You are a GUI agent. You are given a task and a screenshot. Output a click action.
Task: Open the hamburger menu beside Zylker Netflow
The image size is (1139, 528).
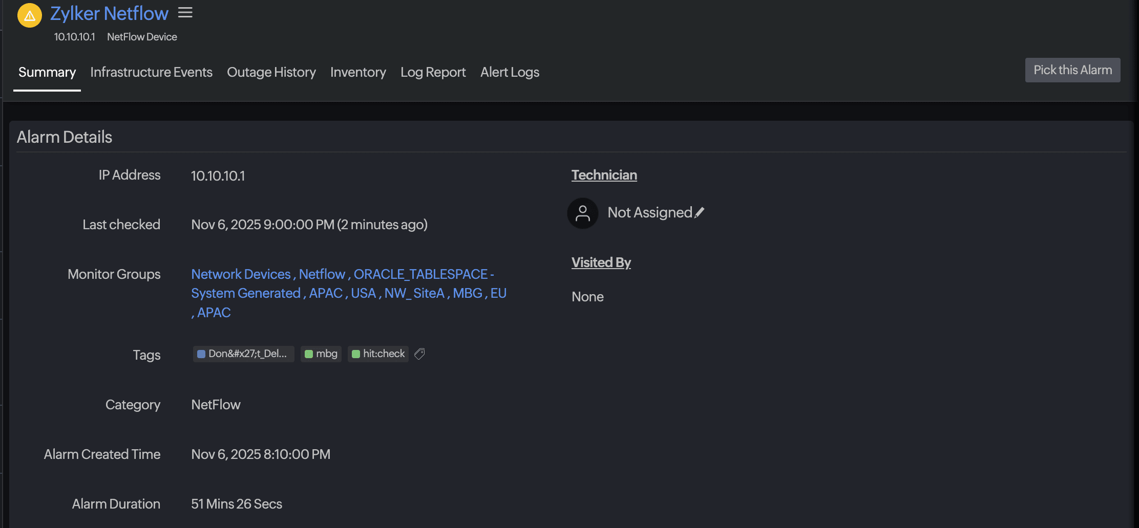pyautogui.click(x=185, y=13)
